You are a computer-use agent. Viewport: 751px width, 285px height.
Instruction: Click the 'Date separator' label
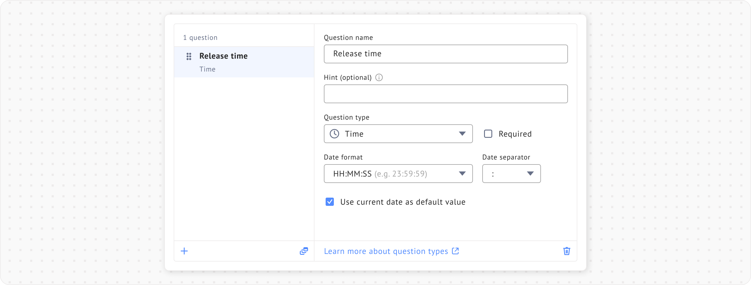tap(506, 157)
